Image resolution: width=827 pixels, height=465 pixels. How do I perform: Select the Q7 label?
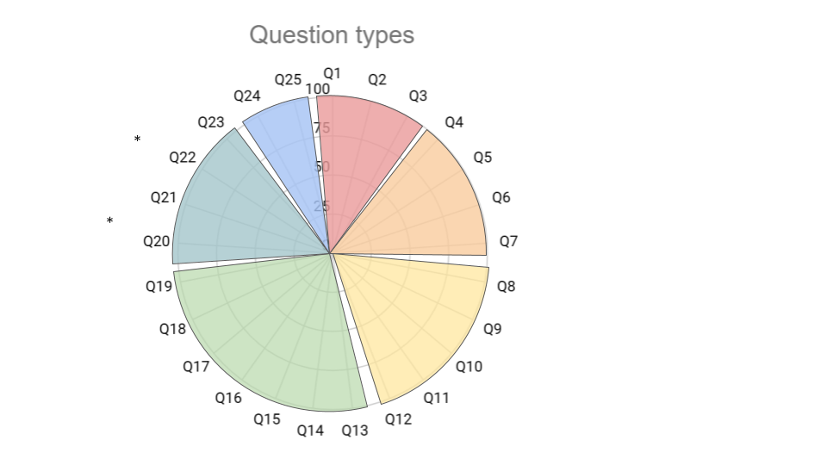point(508,241)
